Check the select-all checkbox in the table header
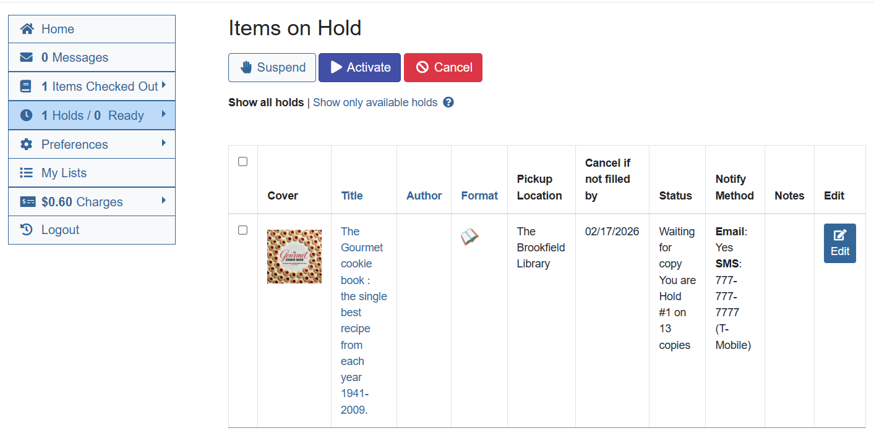The image size is (874, 436). point(242,161)
